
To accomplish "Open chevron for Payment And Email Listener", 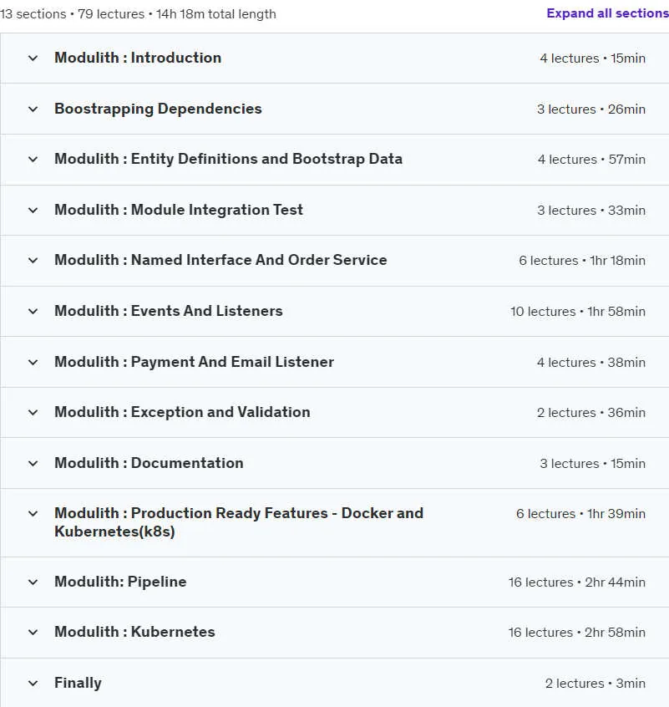I will tap(33, 362).
